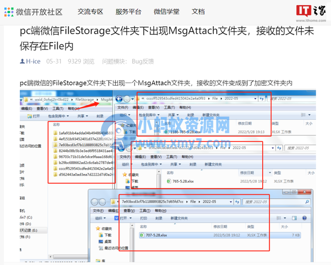Click horizontal scrollbar in wxid window
Screen dimensions: 331x265
(x=70, y=257)
